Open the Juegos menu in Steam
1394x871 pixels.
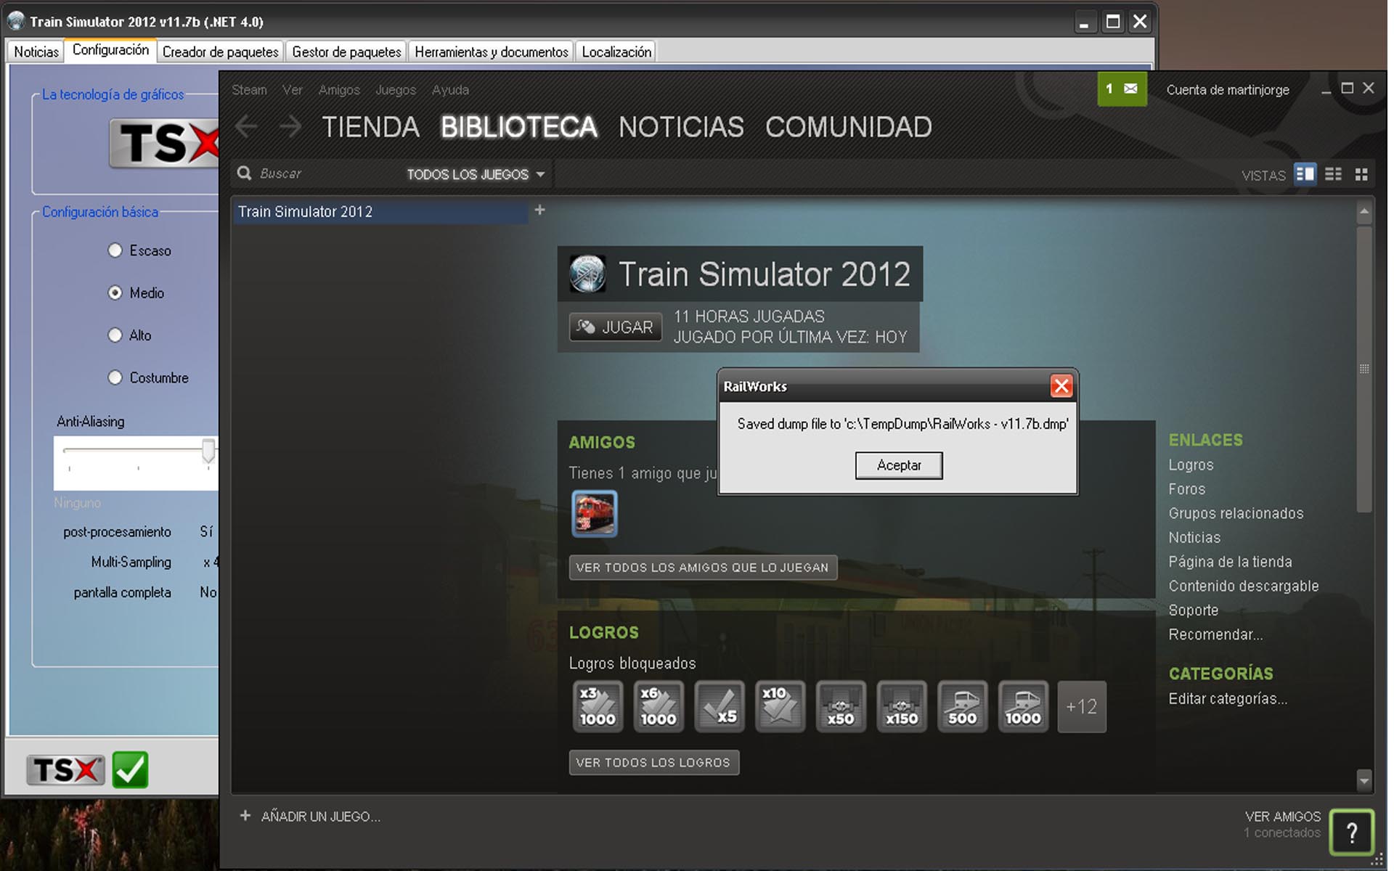(395, 90)
